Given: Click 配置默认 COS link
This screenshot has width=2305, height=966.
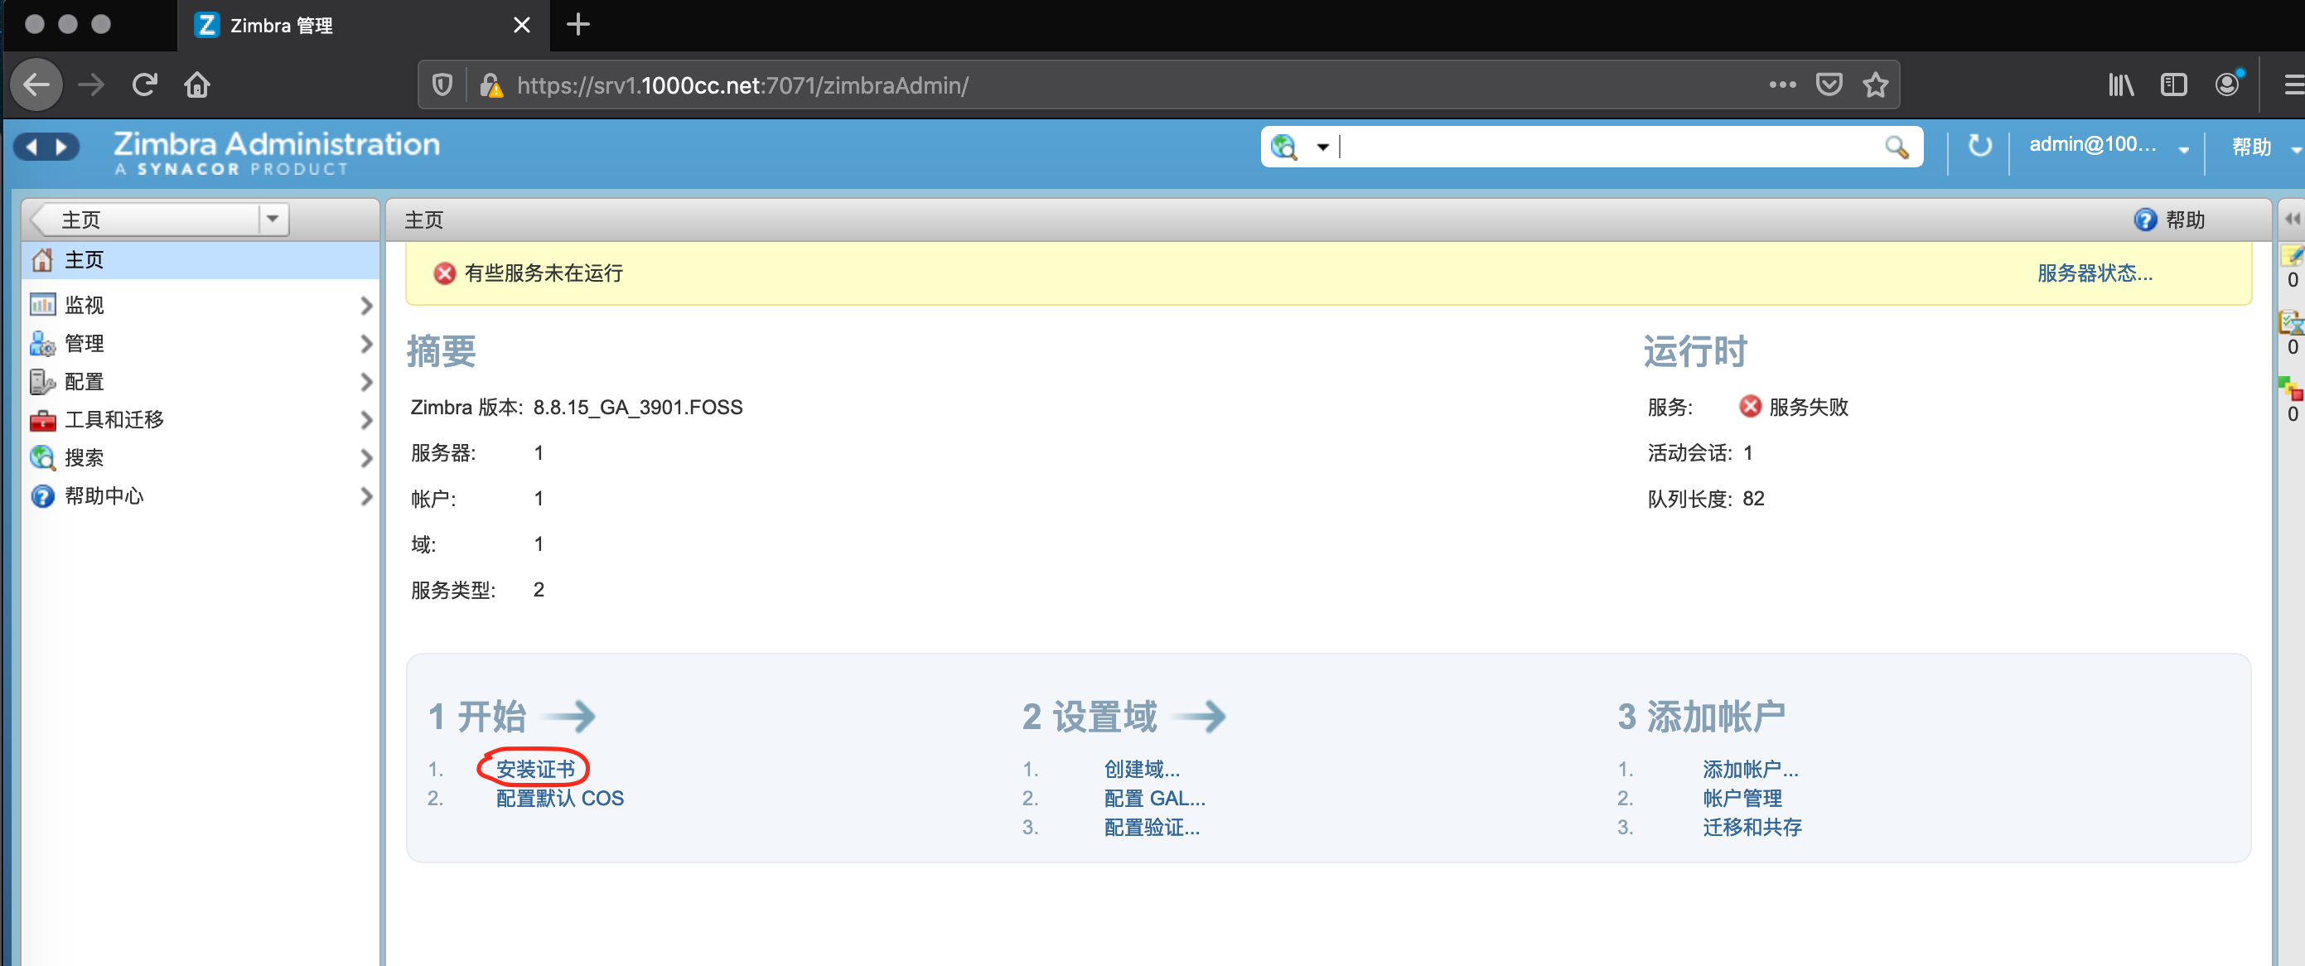Looking at the screenshot, I should click(560, 798).
